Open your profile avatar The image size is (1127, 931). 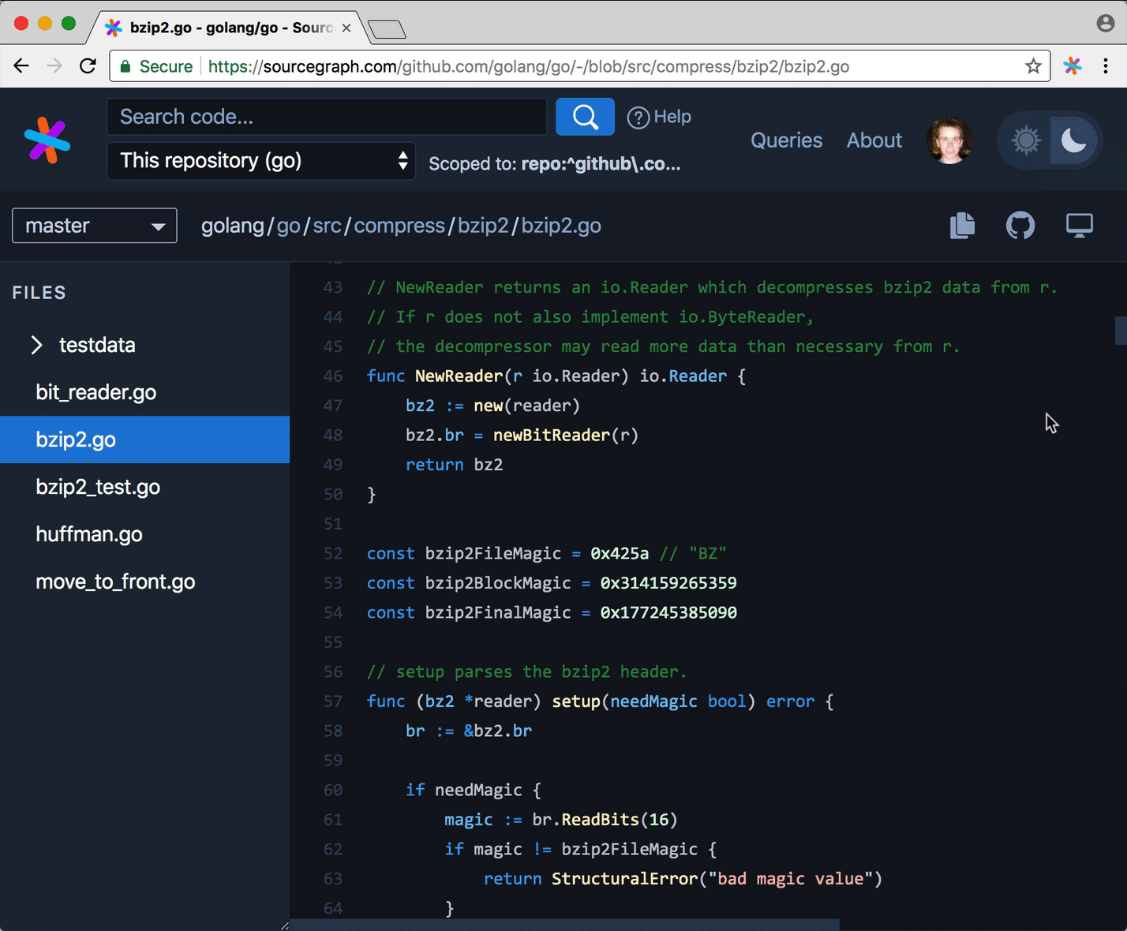949,140
